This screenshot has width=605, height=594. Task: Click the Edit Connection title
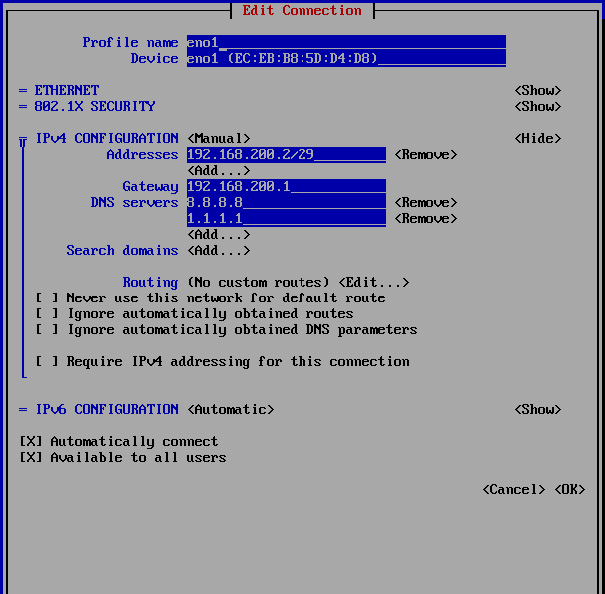click(302, 10)
